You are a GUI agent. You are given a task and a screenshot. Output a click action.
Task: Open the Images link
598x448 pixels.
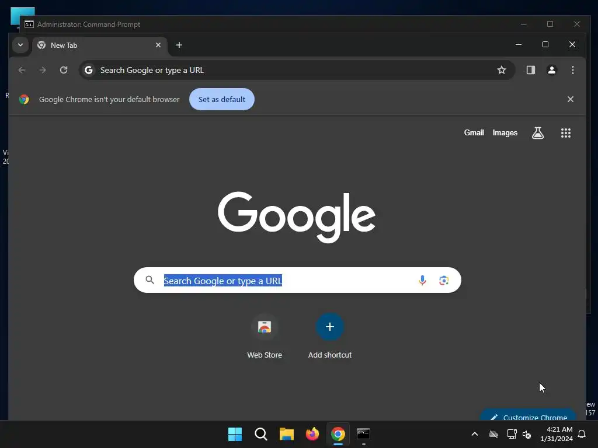(x=505, y=132)
